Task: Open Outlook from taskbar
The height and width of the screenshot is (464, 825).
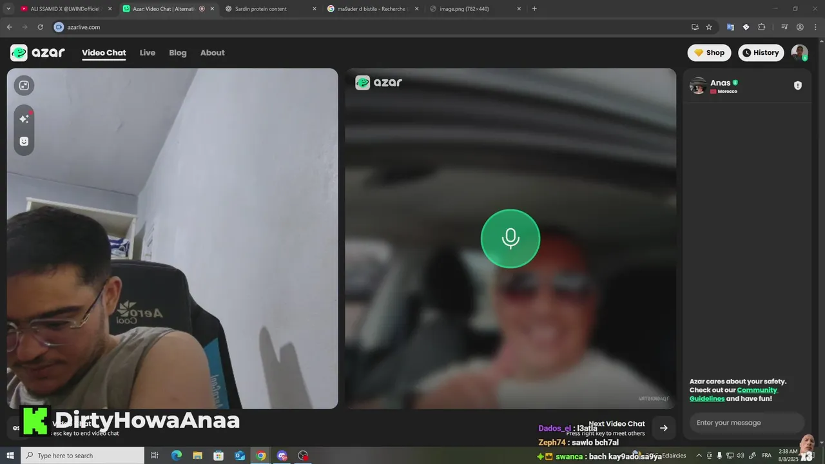Action: [240, 456]
